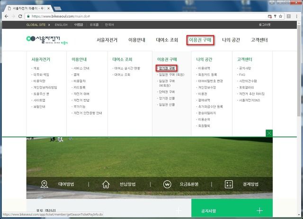Open 고객센터 in the top navigation
Image resolution: width=303 pixels, height=219 pixels.
(x=259, y=40)
